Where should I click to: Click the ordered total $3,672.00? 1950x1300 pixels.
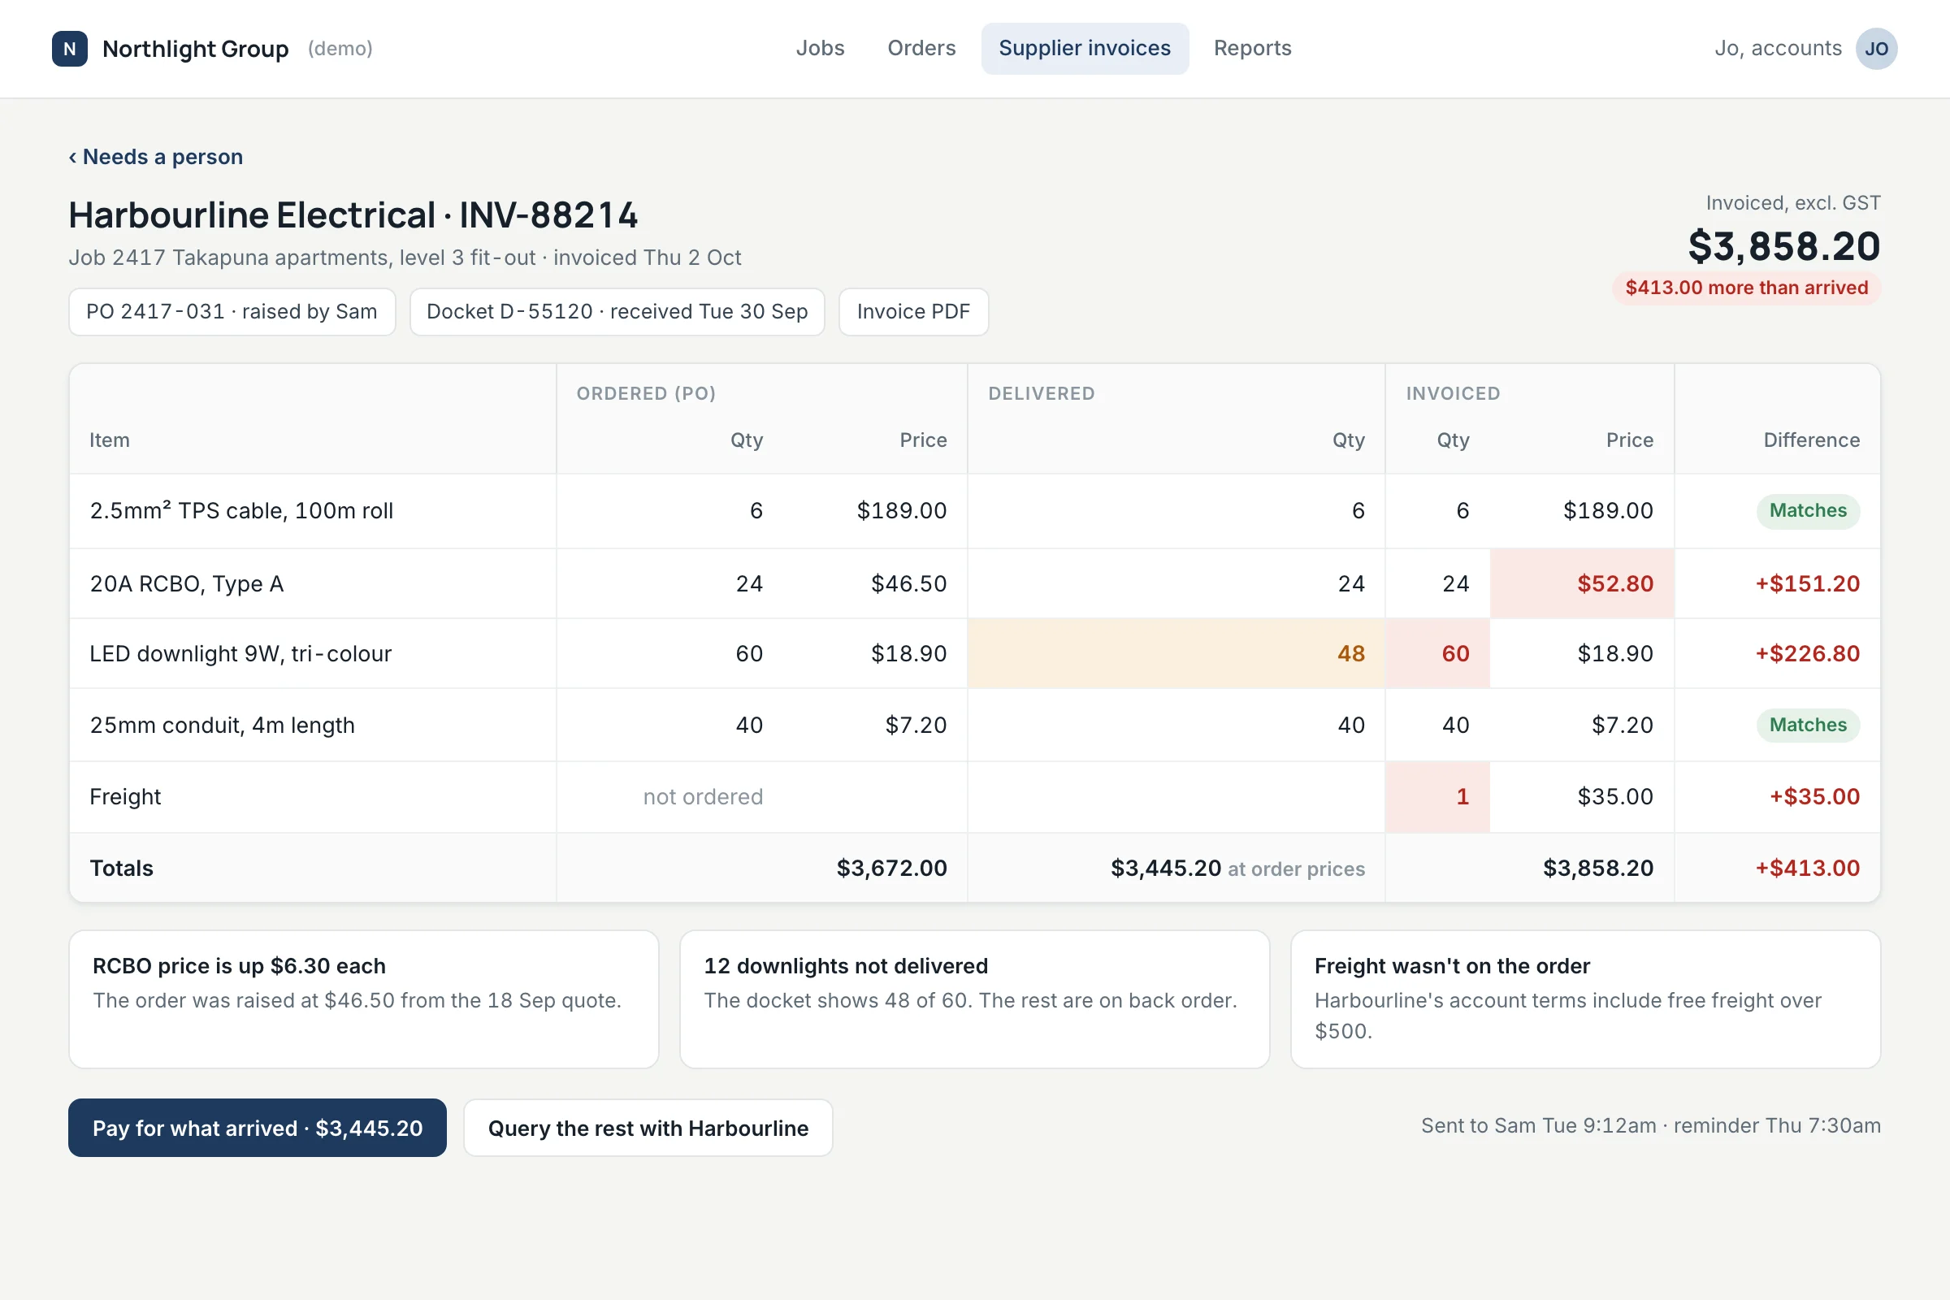(891, 868)
